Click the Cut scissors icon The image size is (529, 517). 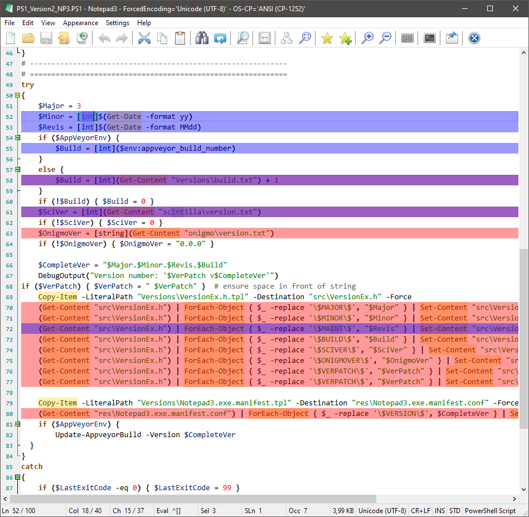(144, 38)
